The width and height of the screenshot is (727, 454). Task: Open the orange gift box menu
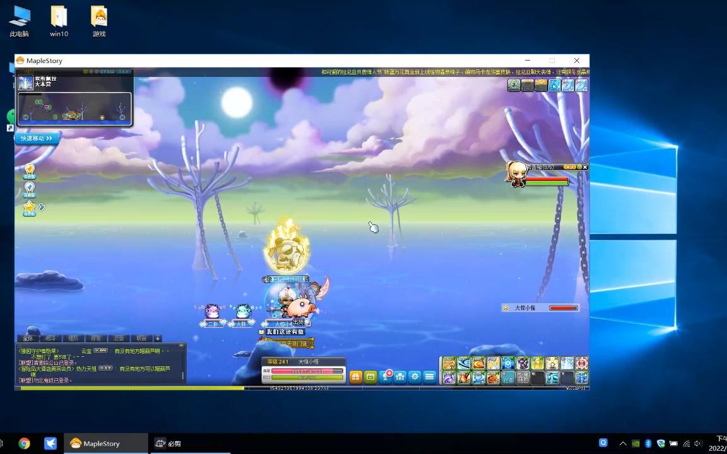click(356, 376)
